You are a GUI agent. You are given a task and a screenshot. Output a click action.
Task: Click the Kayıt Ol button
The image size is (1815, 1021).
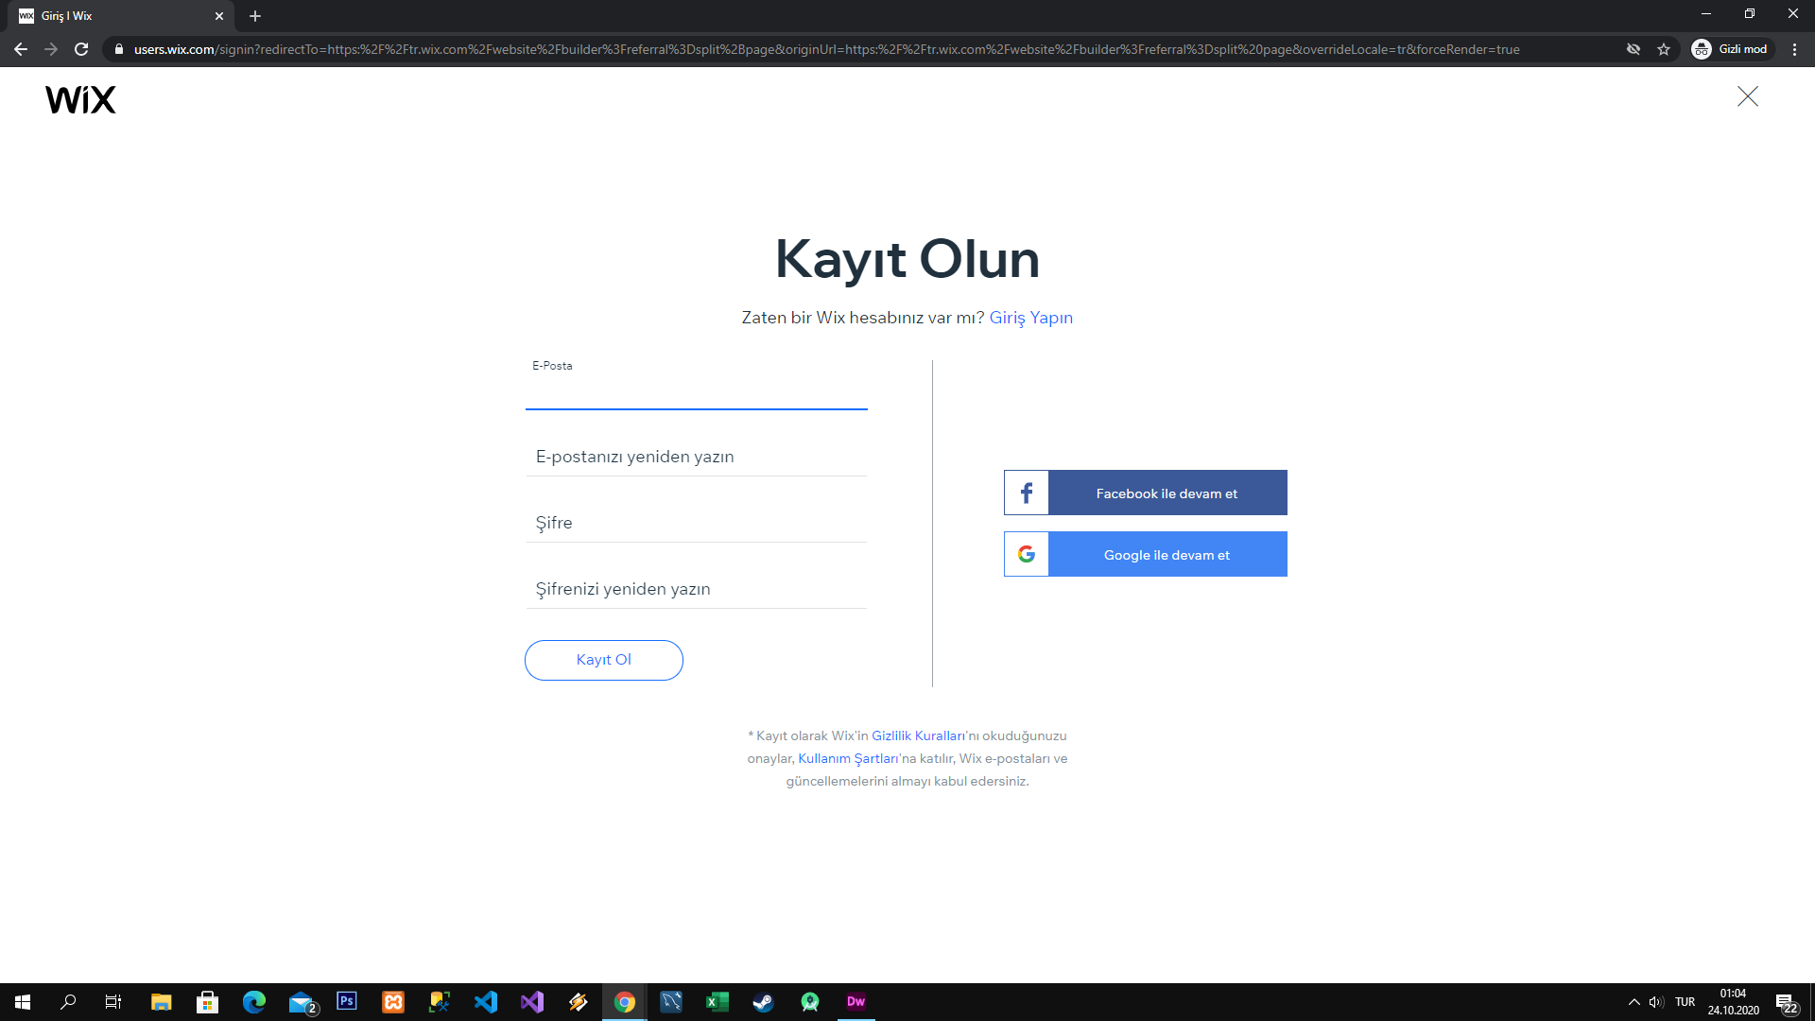604,660
